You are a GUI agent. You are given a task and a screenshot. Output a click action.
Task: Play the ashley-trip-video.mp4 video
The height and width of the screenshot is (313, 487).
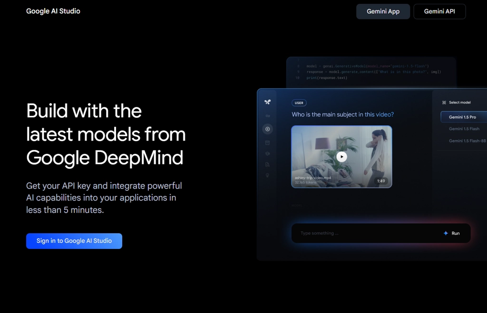coord(341,157)
